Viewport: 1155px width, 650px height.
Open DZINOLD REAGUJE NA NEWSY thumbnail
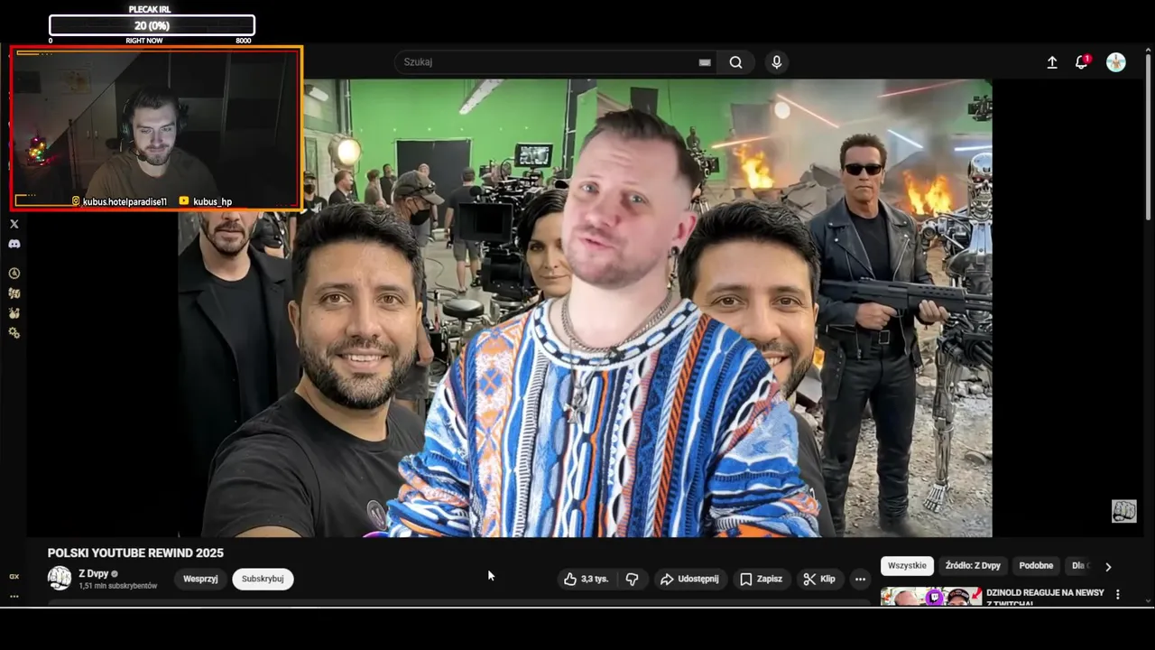931,597
